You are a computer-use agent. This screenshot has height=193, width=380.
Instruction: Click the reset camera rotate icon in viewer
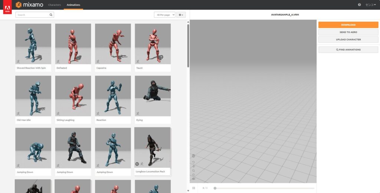point(193,162)
